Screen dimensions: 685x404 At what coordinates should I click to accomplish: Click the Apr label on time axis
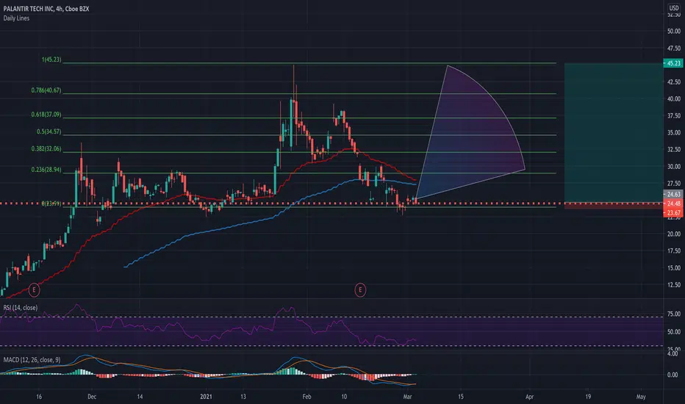click(529, 397)
